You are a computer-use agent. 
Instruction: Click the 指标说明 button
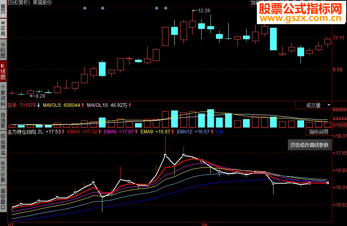318,132
